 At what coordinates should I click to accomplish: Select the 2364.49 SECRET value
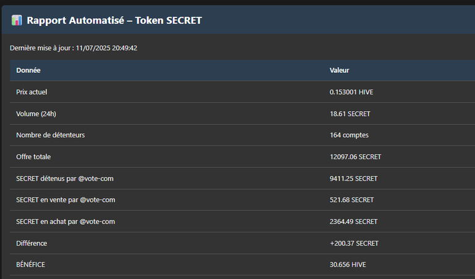click(x=354, y=222)
